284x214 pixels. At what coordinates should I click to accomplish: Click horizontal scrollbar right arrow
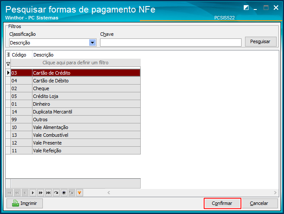pyautogui.click(x=275, y=192)
